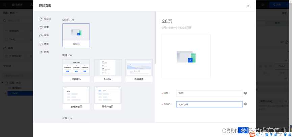Click the 页面ID input field
The height and width of the screenshot is (137, 292).
pos(209,104)
